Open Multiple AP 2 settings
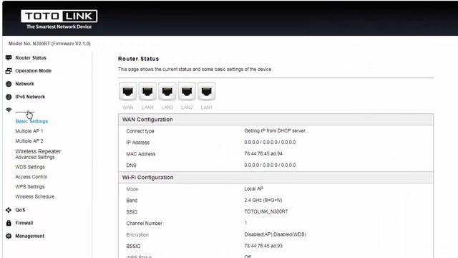The image size is (458, 258). [29, 141]
